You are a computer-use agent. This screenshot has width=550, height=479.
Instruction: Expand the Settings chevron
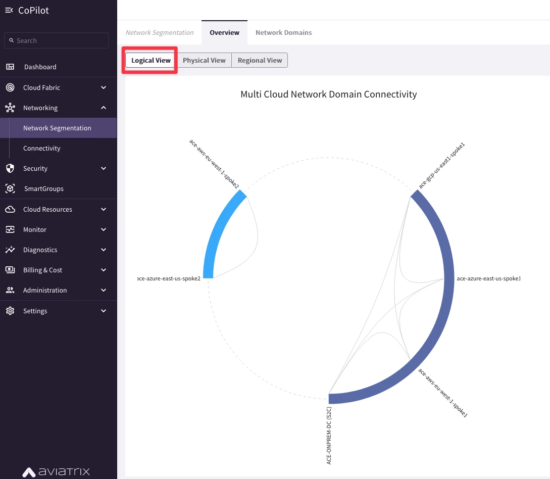pos(104,311)
